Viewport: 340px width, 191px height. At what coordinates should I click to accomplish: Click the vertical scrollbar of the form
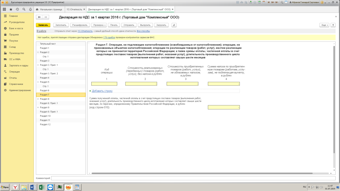coord(334,99)
